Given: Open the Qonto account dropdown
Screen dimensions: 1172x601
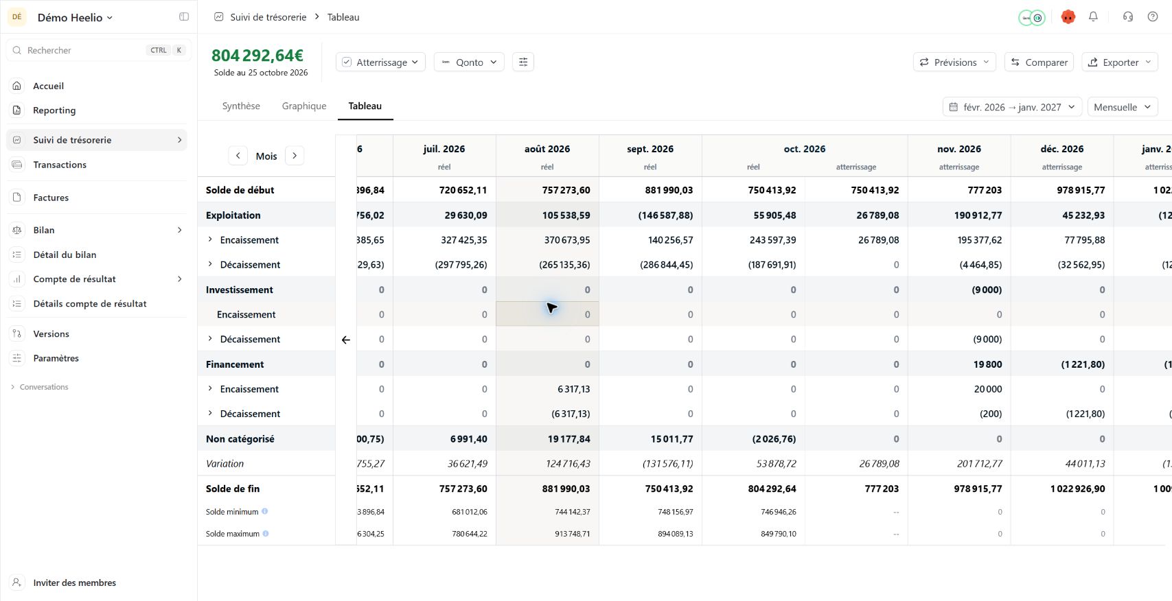Looking at the screenshot, I should click(470, 62).
